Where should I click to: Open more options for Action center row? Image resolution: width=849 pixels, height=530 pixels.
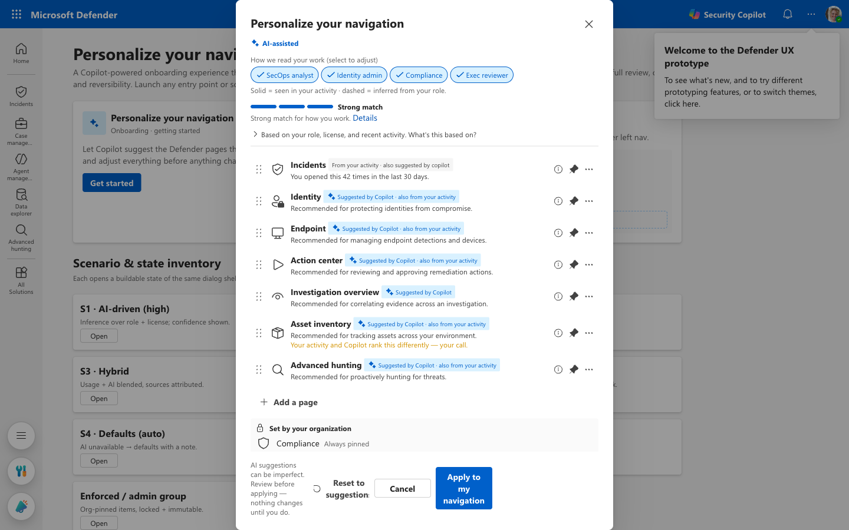tap(589, 264)
